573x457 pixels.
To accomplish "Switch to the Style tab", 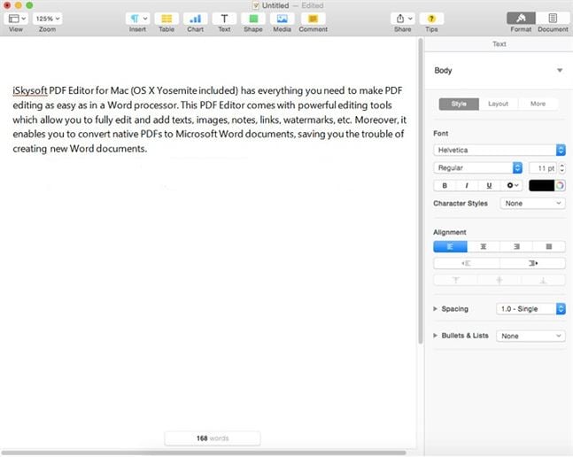I will [459, 104].
